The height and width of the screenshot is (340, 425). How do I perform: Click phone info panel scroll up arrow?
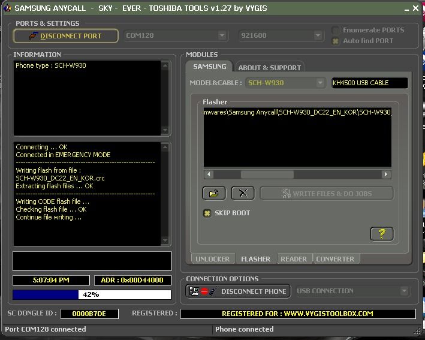click(165, 65)
